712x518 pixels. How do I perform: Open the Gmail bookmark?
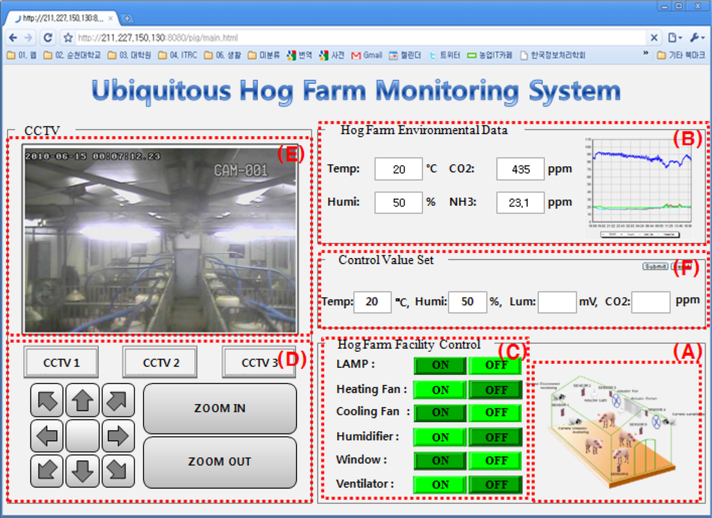pos(366,55)
